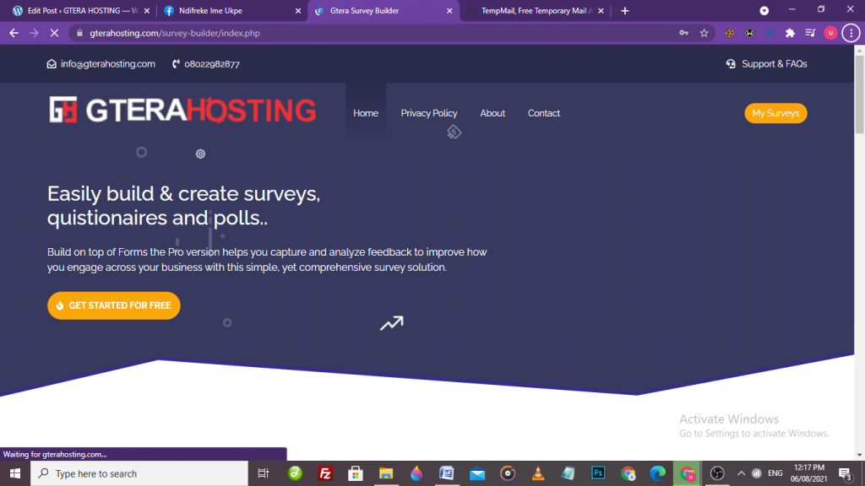Open the notification center icon
The image size is (865, 486).
click(845, 473)
